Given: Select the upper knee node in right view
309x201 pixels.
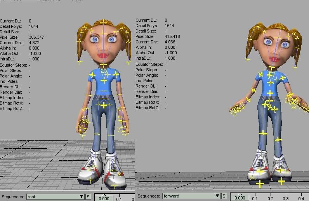Looking at the screenshot, I should pos(263,134).
